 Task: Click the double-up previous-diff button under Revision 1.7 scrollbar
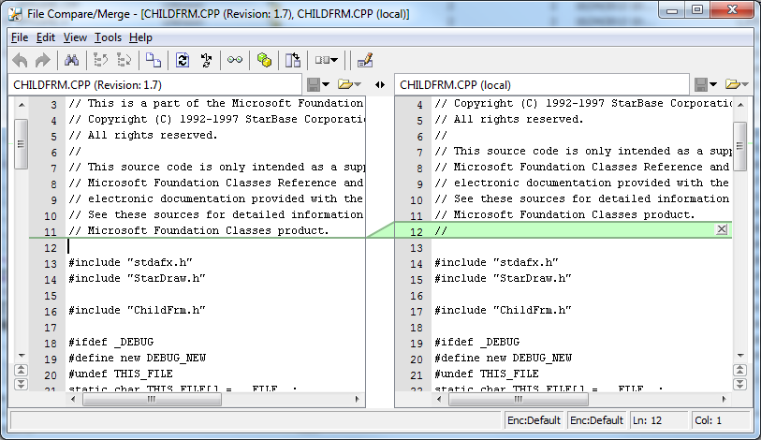pyautogui.click(x=21, y=370)
